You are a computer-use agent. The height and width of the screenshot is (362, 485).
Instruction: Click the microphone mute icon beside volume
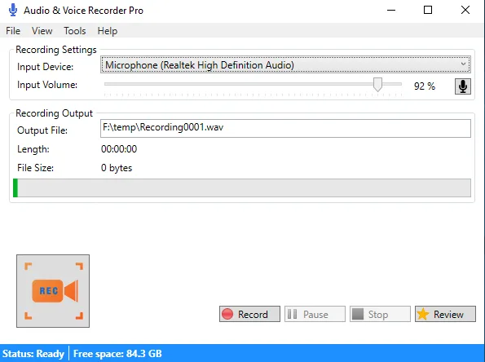(x=463, y=86)
